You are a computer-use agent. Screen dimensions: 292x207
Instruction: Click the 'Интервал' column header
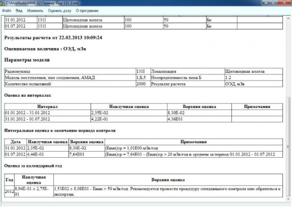pos(48,107)
